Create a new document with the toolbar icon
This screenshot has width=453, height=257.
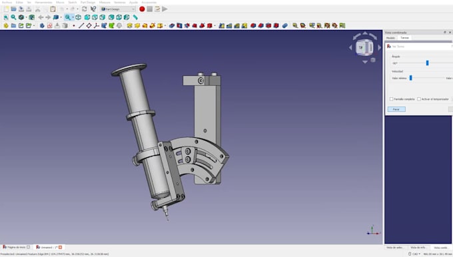pos(6,9)
